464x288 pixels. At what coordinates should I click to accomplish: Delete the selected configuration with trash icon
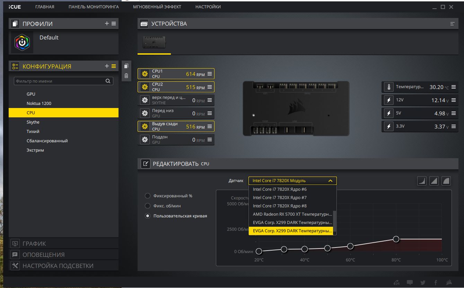(126, 76)
